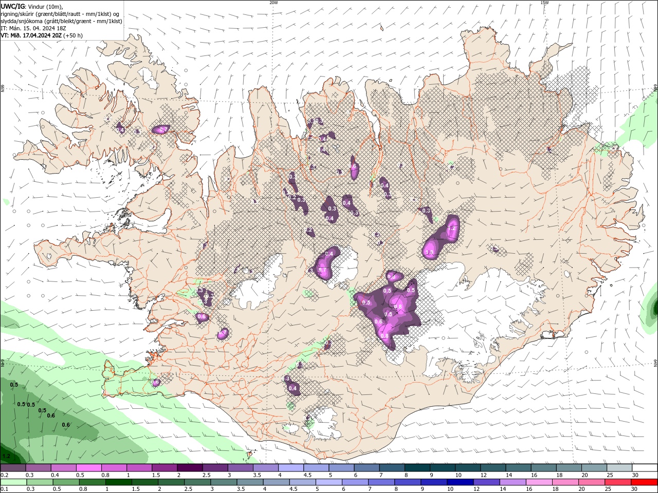The image size is (658, 493).
Task: Click the 'slydda/snjókoma' legend description line
Action: [61, 21]
